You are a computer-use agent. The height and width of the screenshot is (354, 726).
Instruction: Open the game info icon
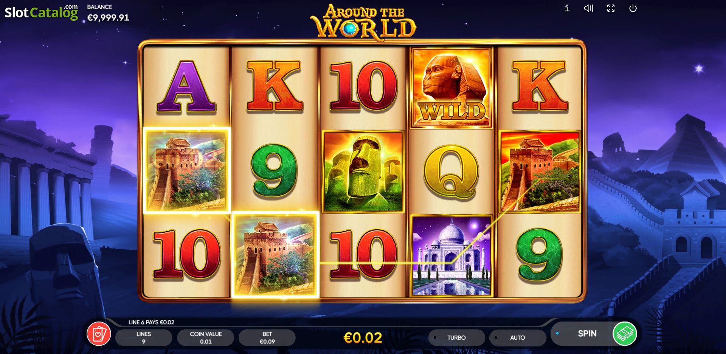click(567, 8)
